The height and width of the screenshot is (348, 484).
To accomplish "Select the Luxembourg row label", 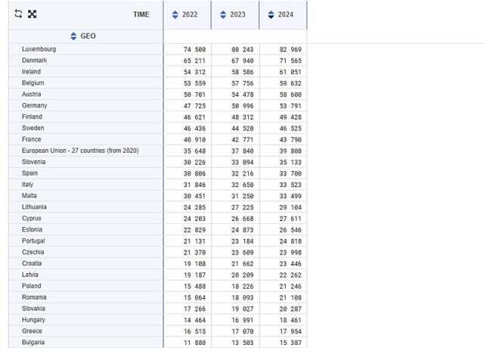I will click(39, 49).
